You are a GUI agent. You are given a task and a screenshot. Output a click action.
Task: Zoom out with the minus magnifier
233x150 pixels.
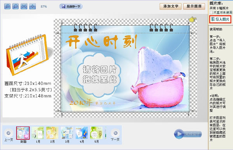[x=16, y=6]
